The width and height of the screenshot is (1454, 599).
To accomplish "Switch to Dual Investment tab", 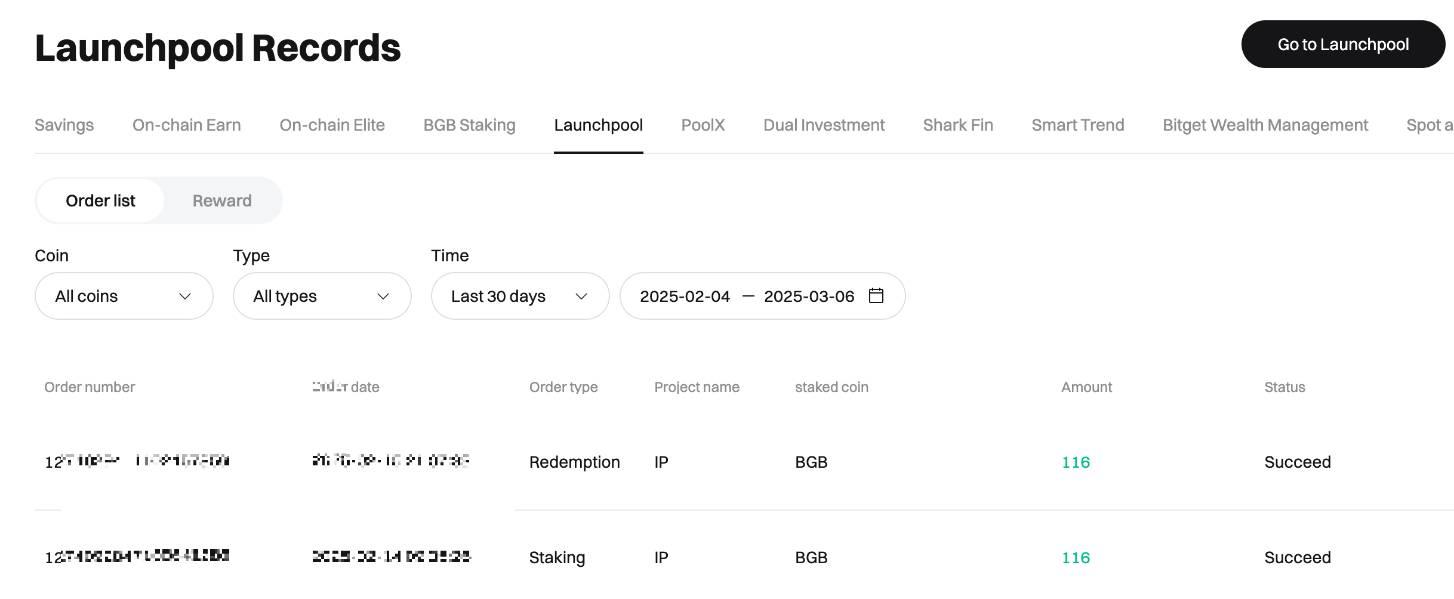I will pyautogui.click(x=824, y=125).
